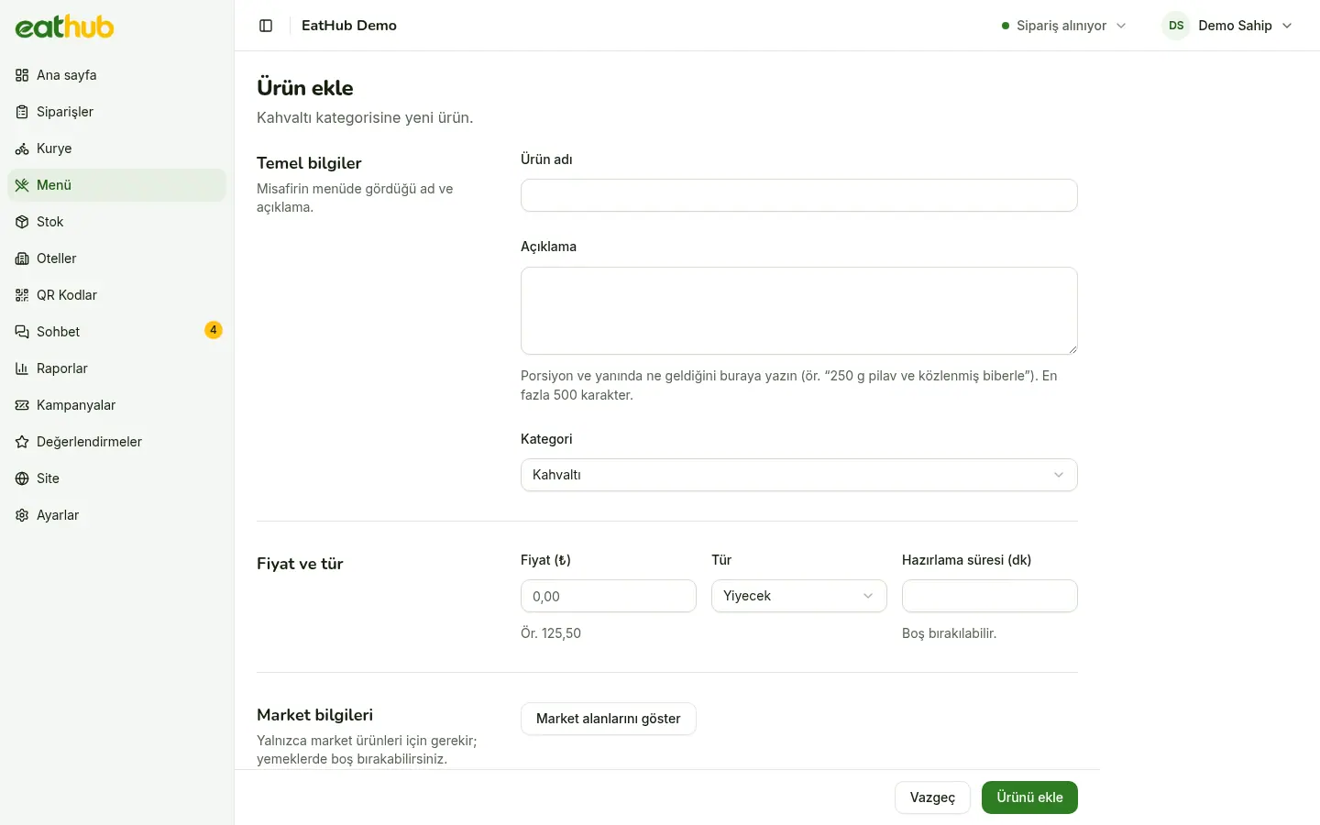
Task: Click the Market bilgileri section heading
Action: tap(314, 715)
